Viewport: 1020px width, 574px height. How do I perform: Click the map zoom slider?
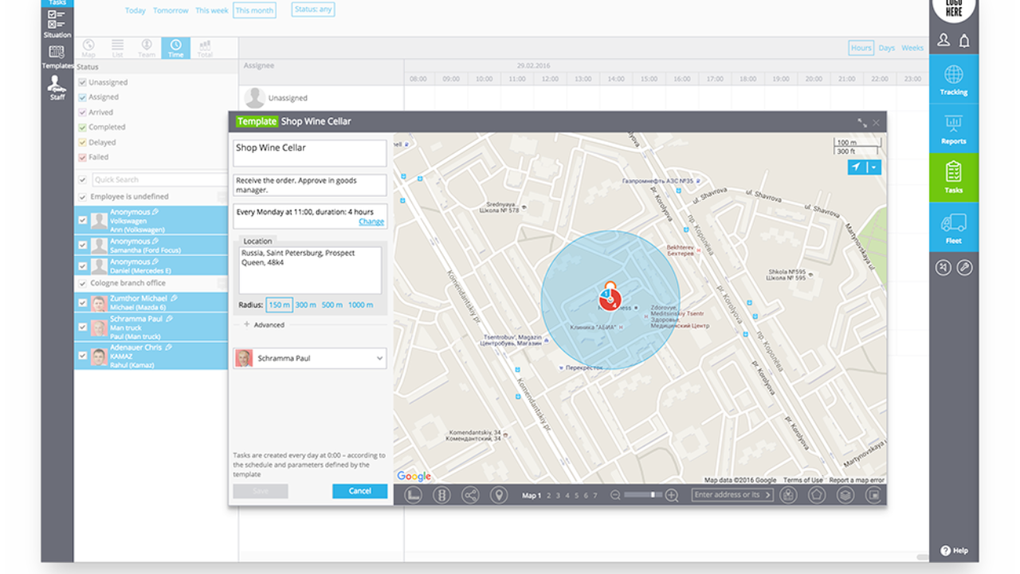[x=643, y=495]
